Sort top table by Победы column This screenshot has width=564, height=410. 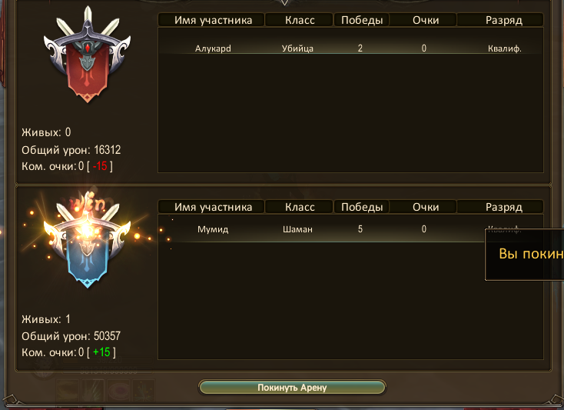(x=361, y=20)
